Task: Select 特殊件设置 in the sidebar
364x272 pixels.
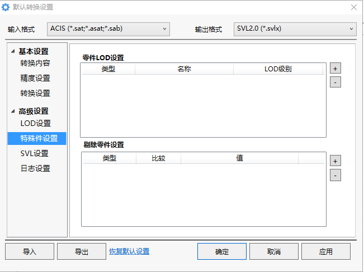Action: (x=39, y=138)
